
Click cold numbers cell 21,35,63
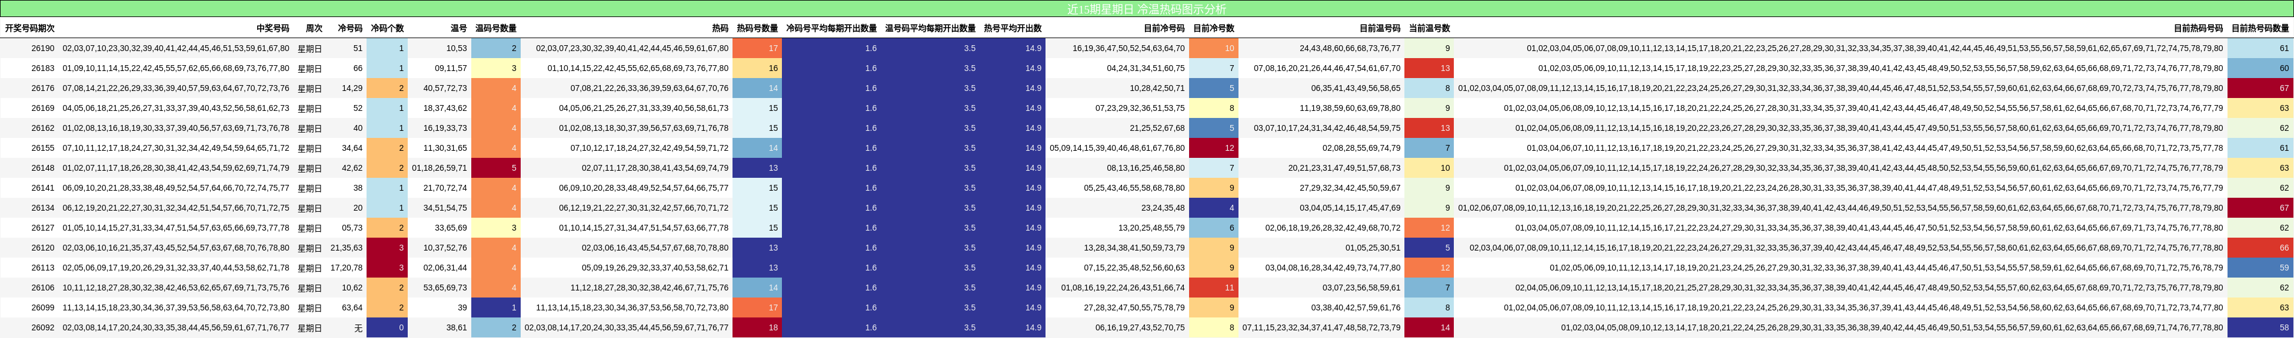[x=347, y=248]
